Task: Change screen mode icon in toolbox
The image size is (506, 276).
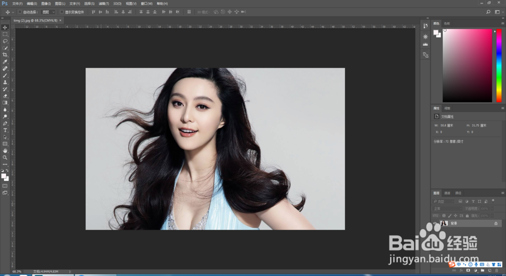Action: click(5, 193)
